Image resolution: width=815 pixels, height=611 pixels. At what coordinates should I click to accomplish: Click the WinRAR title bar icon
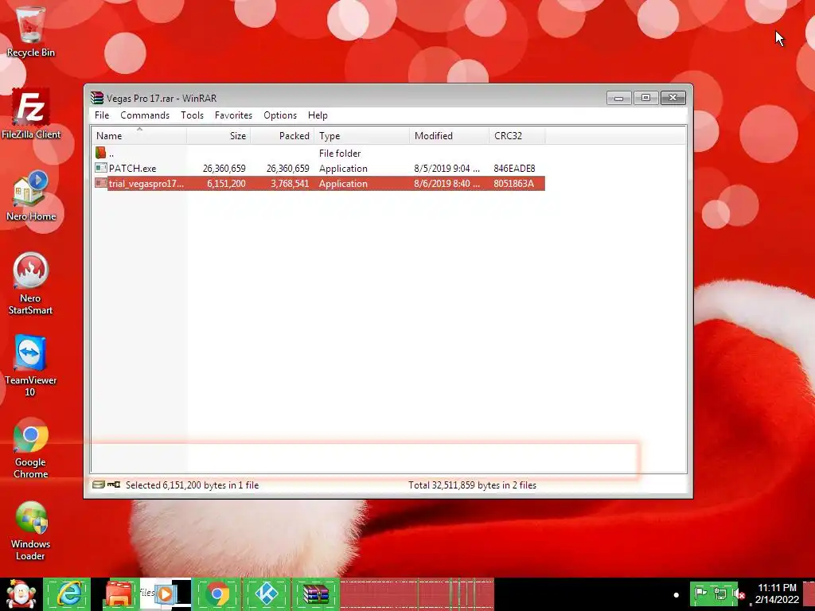click(x=97, y=98)
